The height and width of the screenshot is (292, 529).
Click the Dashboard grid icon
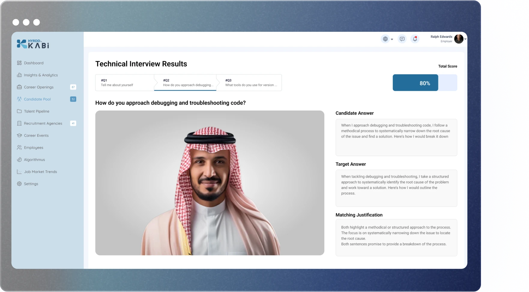[19, 63]
